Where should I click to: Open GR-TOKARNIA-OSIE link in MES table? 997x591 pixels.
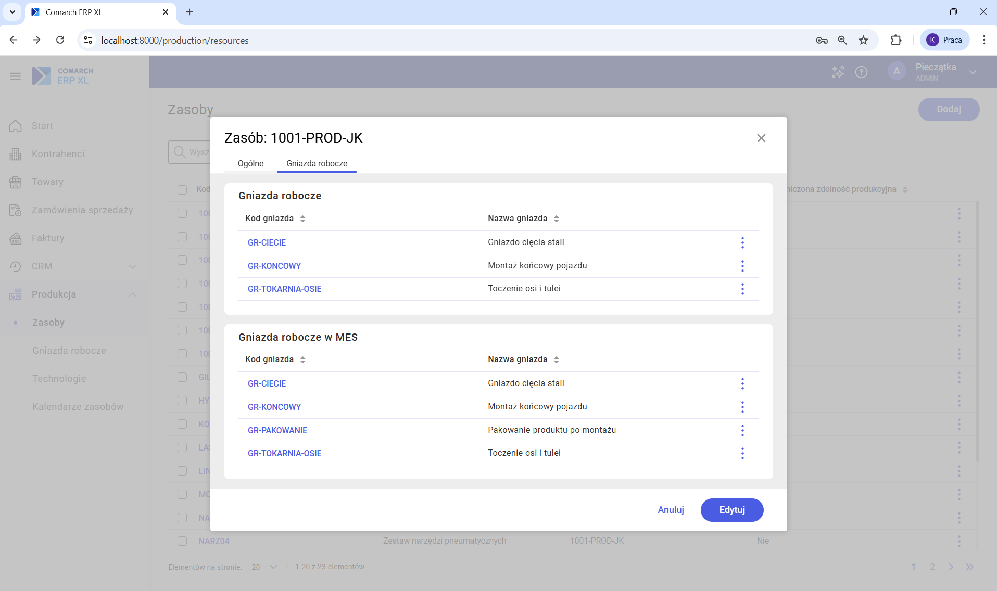[x=284, y=453]
